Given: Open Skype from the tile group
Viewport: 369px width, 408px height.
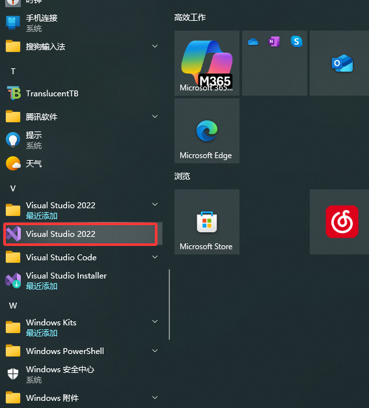Looking at the screenshot, I should pyautogui.click(x=296, y=42).
